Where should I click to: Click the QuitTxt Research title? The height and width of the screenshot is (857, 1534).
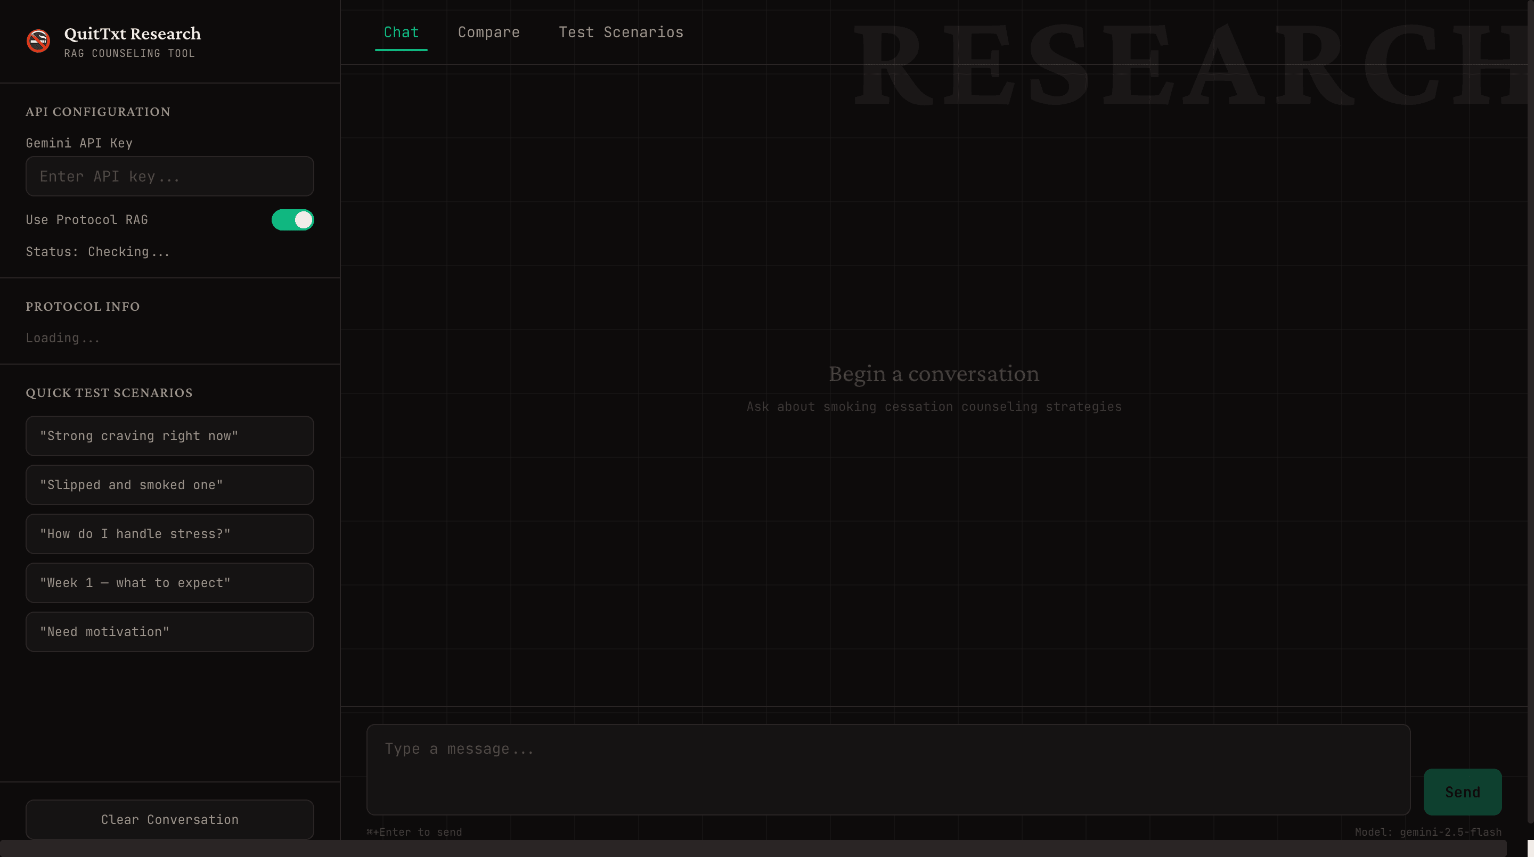[132, 34]
